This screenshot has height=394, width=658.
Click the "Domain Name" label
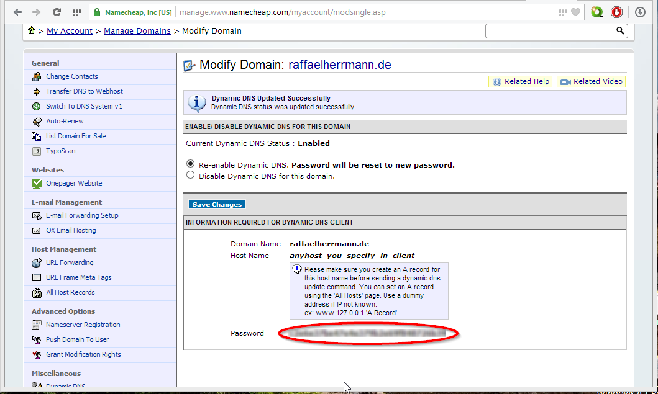[x=255, y=244]
